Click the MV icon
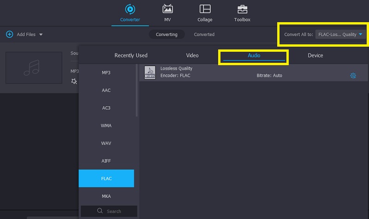This screenshot has width=369, height=219. (x=167, y=9)
